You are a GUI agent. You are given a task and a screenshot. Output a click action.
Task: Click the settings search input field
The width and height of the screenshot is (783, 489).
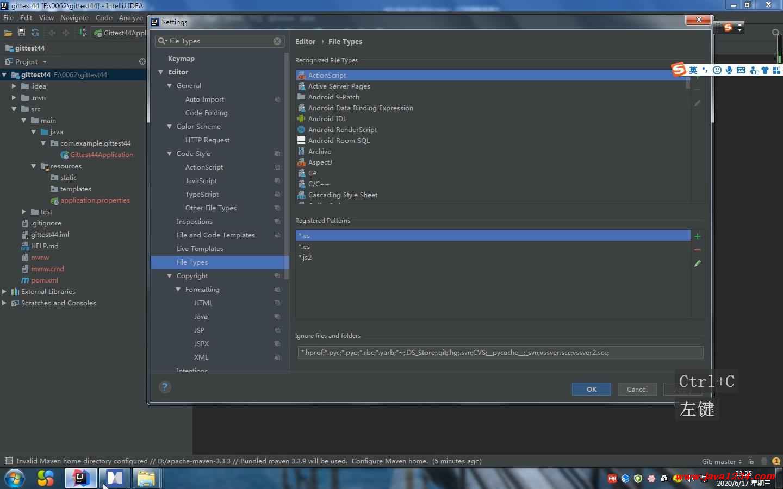(220, 41)
